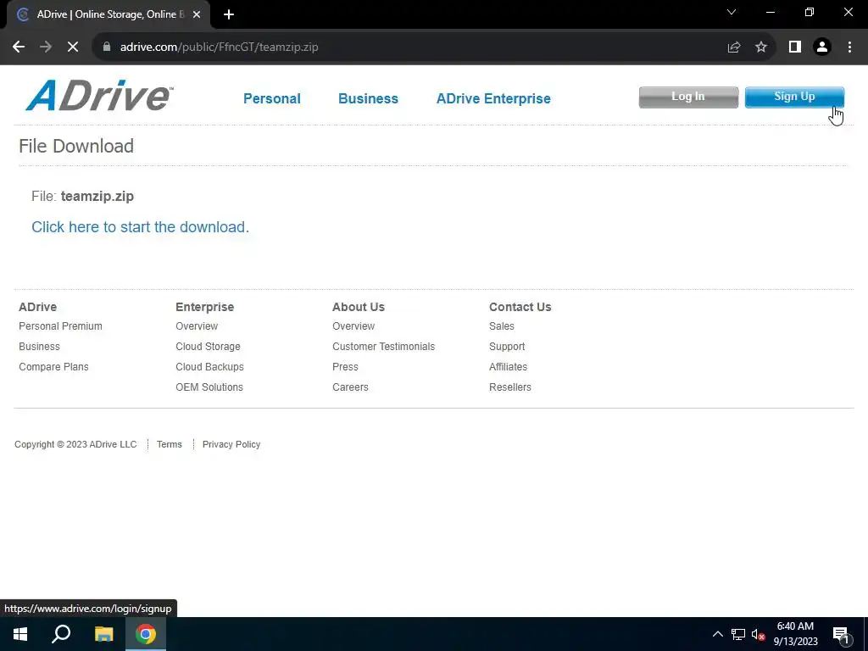Click the Sign Up button
Viewport: 868px width, 651px height.
pos(794,97)
